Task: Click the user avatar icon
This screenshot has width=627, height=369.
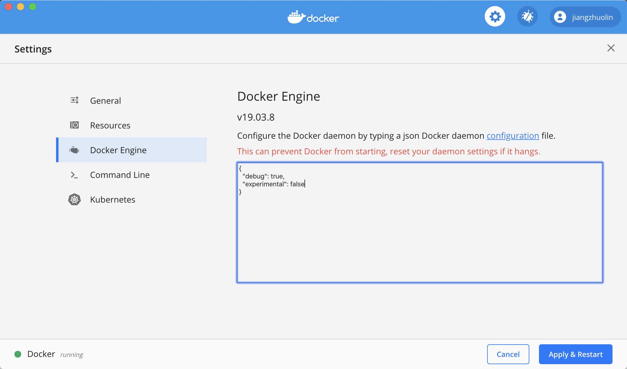Action: coord(560,17)
